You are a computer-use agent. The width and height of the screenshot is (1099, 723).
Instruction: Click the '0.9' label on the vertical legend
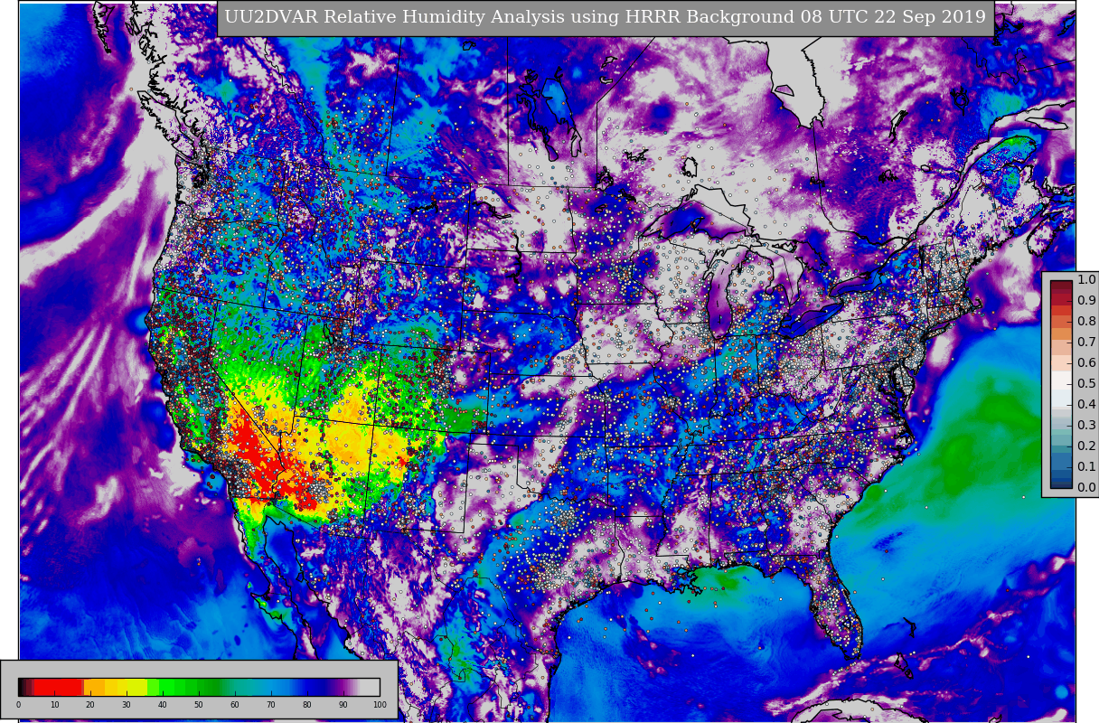click(1086, 300)
